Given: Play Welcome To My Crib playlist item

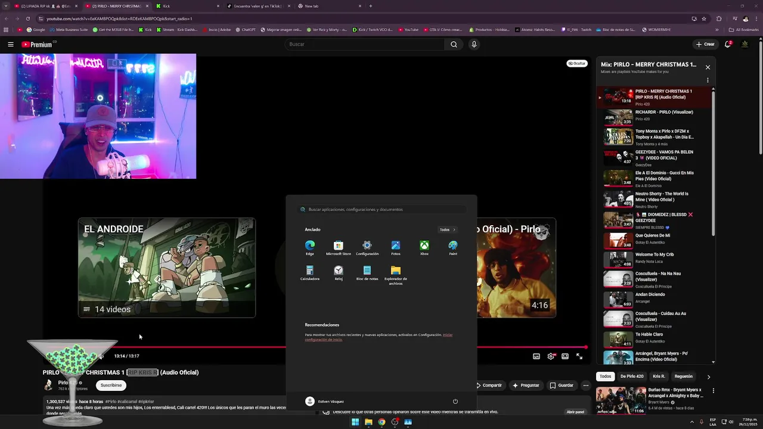Looking at the screenshot, I should pos(655,259).
